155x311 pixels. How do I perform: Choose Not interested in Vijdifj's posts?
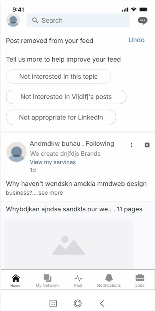pos(66,97)
